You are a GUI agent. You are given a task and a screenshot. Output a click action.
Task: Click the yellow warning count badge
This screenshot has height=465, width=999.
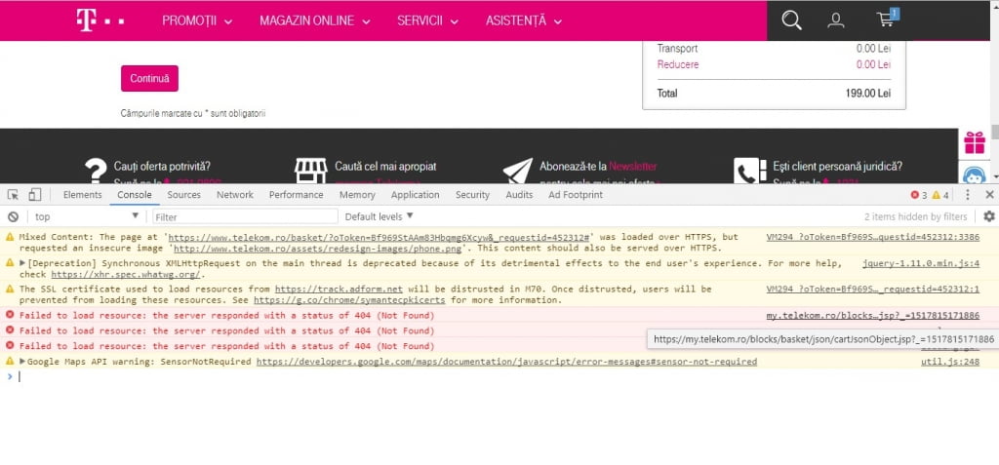(940, 195)
